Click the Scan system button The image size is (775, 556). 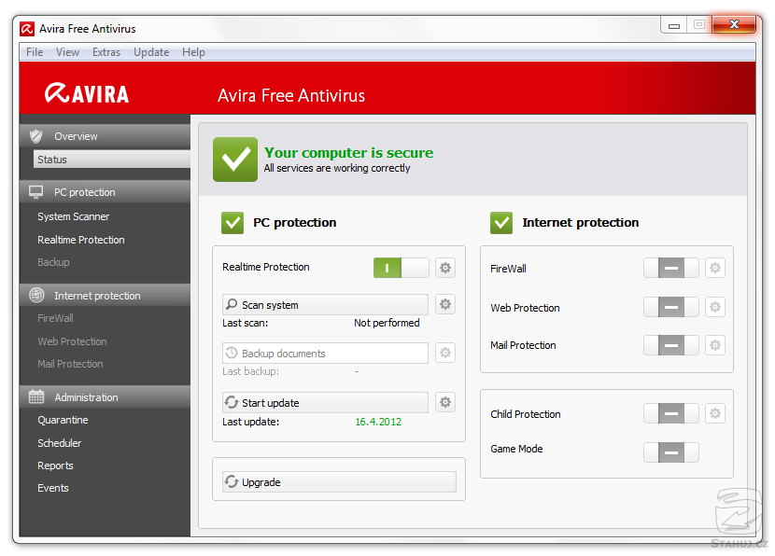coord(325,305)
